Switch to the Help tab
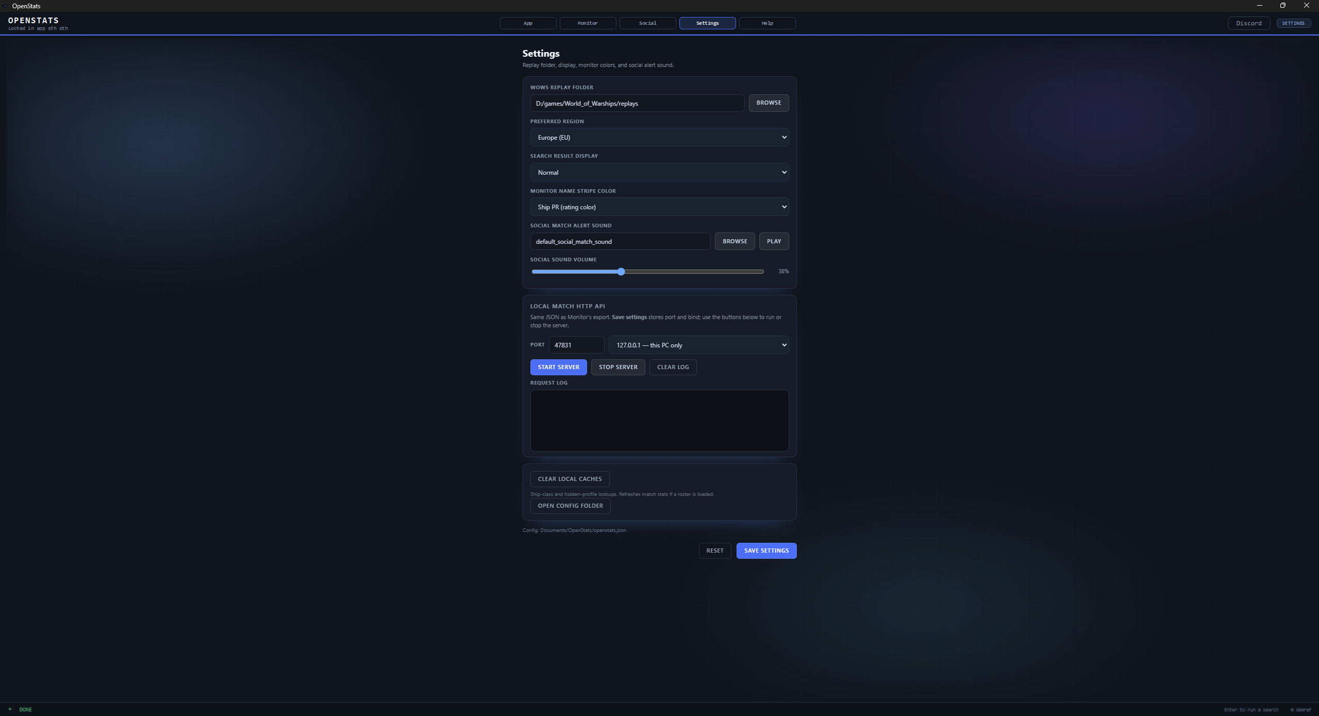 pos(767,23)
